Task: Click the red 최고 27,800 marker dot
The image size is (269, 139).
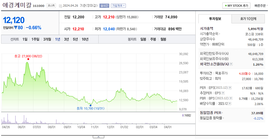Action: (x=28, y=59)
